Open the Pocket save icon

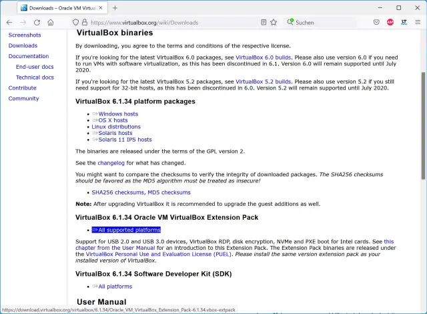tap(376, 22)
